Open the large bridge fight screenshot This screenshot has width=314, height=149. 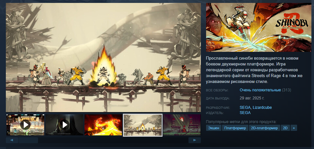(103, 57)
